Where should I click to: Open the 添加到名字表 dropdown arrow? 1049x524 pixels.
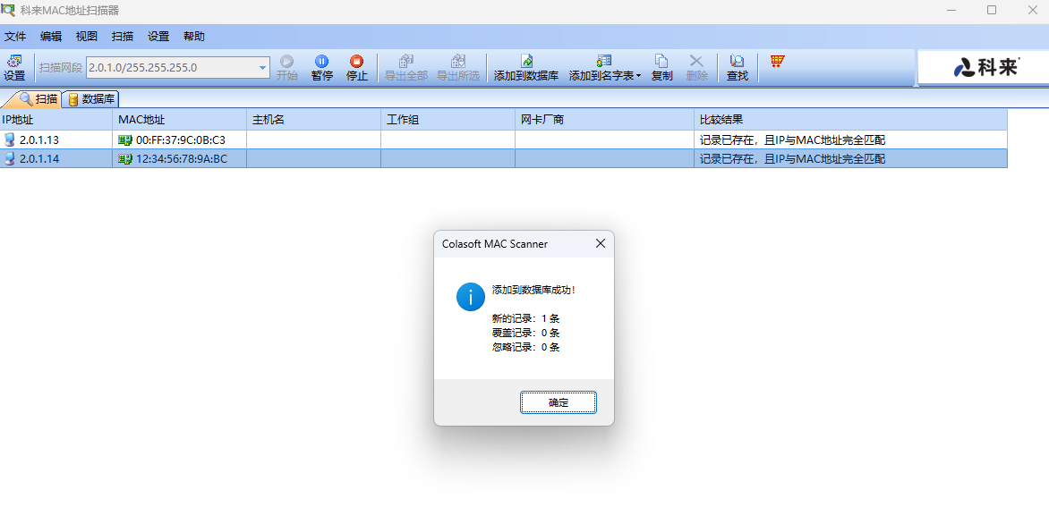tap(639, 77)
